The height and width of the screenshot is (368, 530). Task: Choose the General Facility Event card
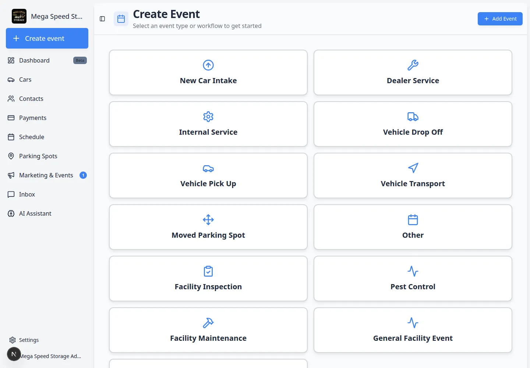click(x=413, y=330)
